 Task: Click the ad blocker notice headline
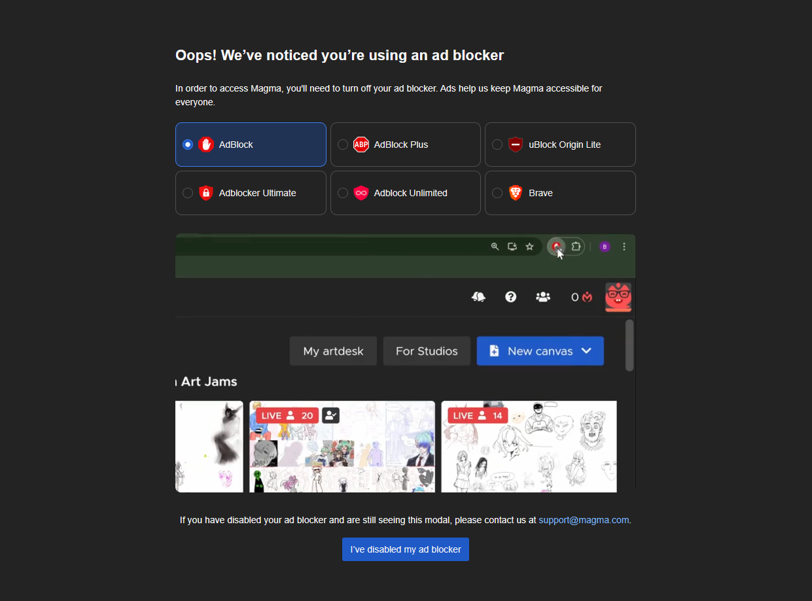340,56
